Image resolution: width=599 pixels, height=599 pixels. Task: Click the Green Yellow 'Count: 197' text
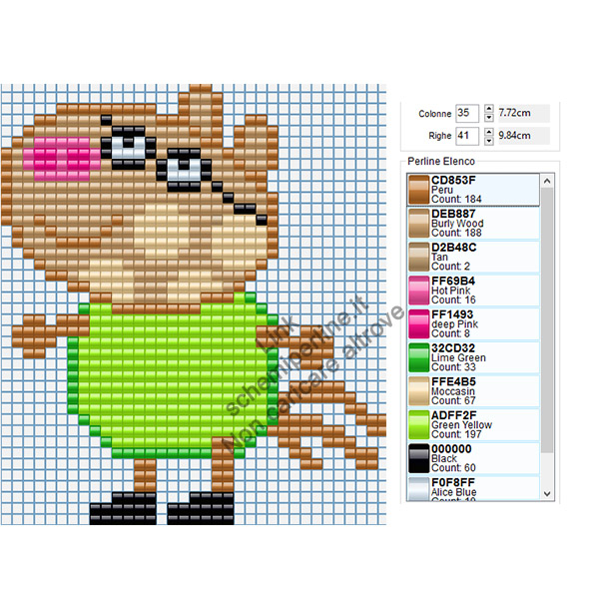point(456,434)
